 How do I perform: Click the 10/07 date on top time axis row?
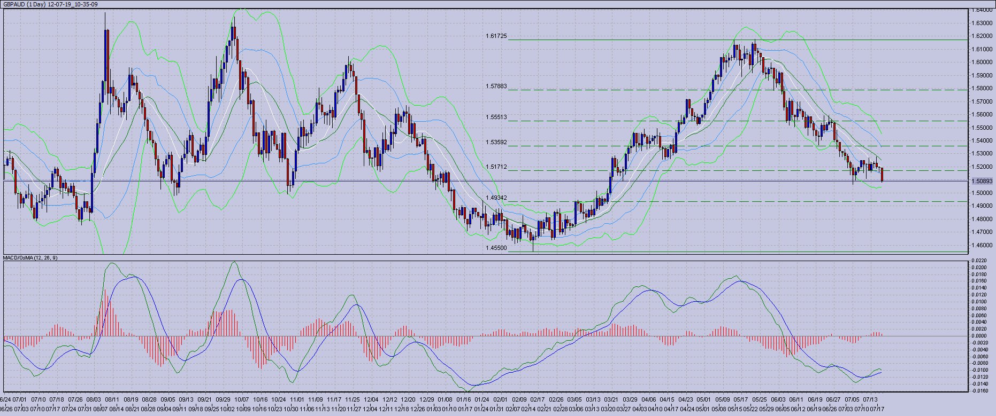(241, 399)
